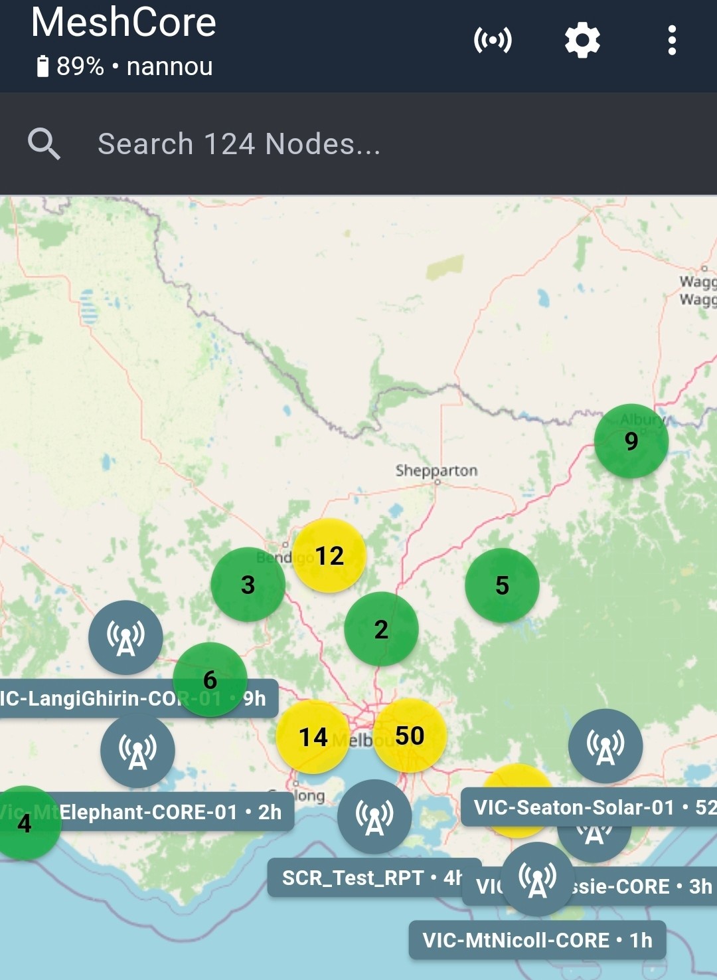This screenshot has width=717, height=980.
Task: Select the MtElephant repeater tower icon
Action: coord(137,751)
